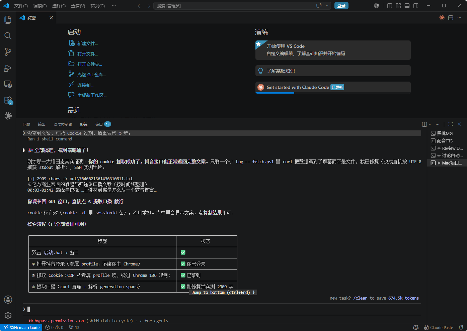Click the Claude prompt input line
467x331 pixels.
tap(222, 309)
